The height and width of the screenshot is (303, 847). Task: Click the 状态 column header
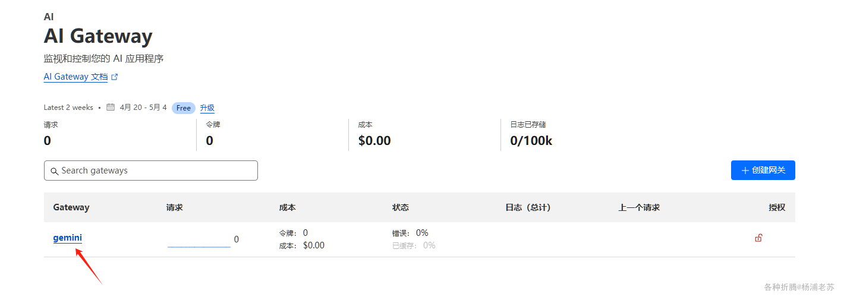(x=401, y=207)
